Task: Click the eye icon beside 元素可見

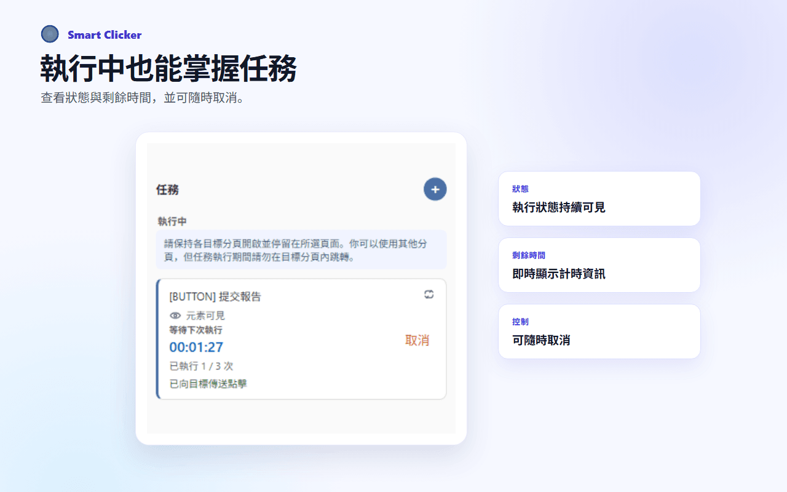Action: pyautogui.click(x=175, y=315)
